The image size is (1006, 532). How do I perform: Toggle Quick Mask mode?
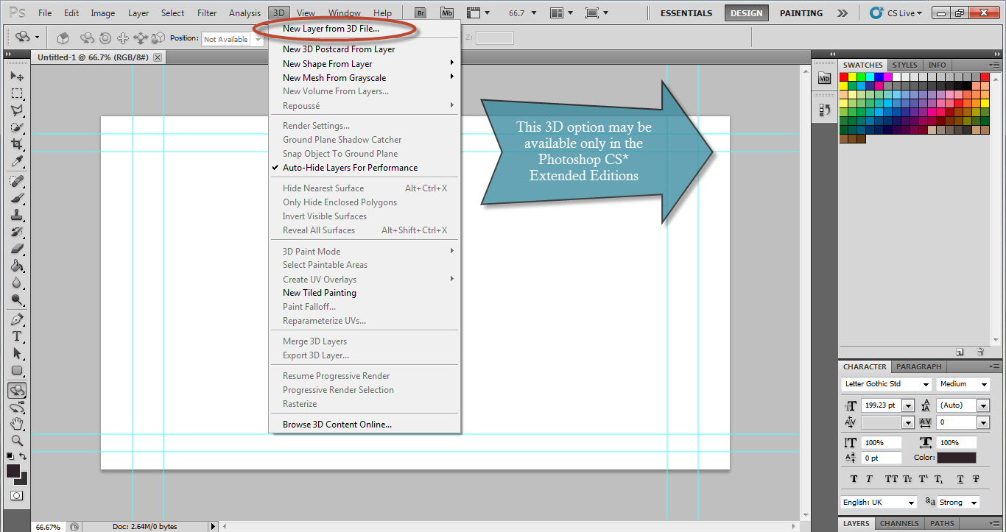click(x=16, y=496)
